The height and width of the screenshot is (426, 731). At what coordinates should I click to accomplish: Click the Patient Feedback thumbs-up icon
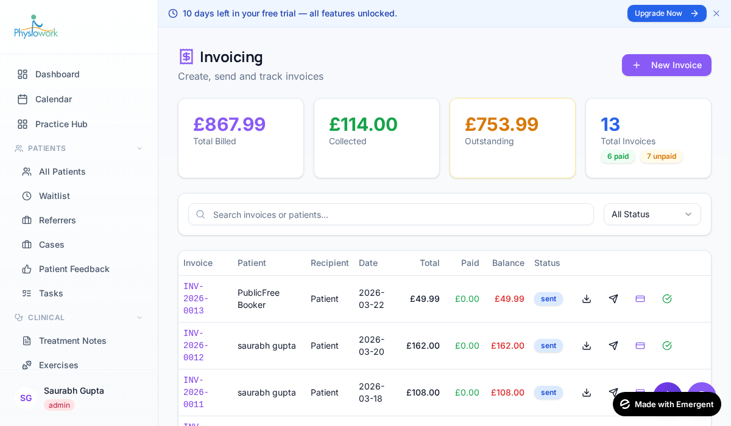(27, 269)
